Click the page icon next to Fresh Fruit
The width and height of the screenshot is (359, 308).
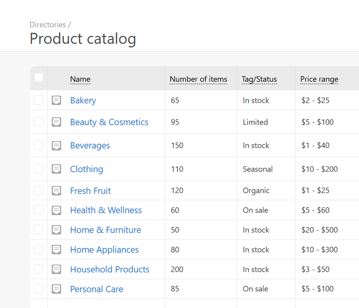[x=56, y=190]
